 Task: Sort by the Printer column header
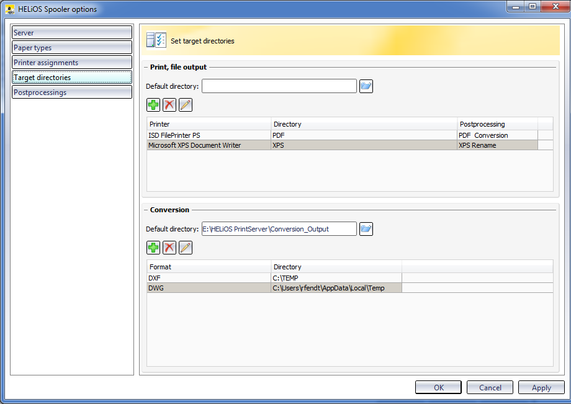tap(209, 123)
